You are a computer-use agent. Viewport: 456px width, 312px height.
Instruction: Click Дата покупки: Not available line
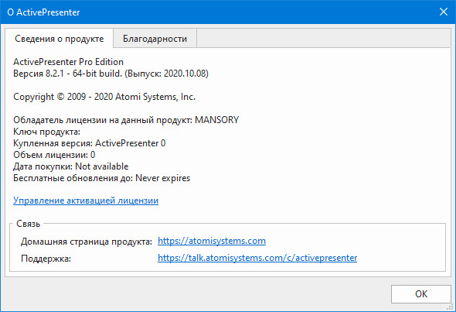(x=70, y=166)
